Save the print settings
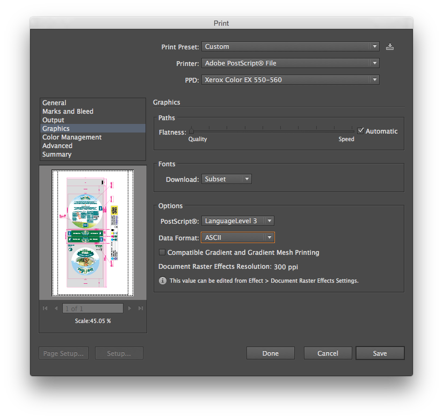Viewport: 443px width, 419px height. 380,353
